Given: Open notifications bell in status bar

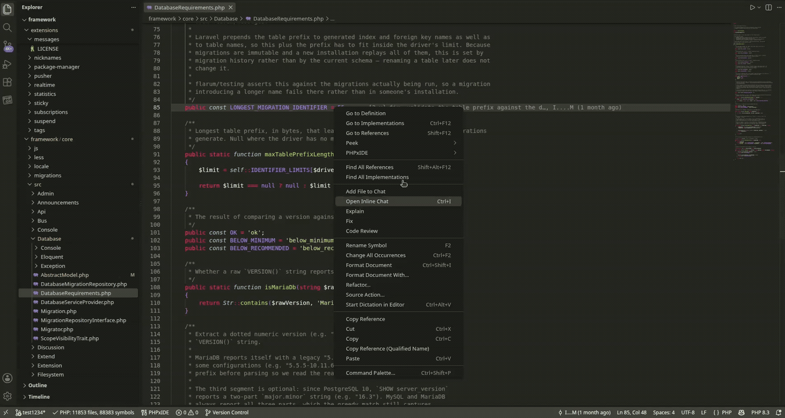Looking at the screenshot, I should pyautogui.click(x=779, y=413).
